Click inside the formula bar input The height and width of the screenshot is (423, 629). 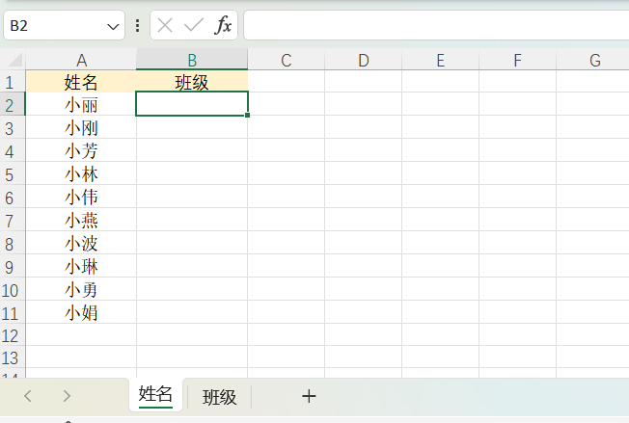[436, 26]
